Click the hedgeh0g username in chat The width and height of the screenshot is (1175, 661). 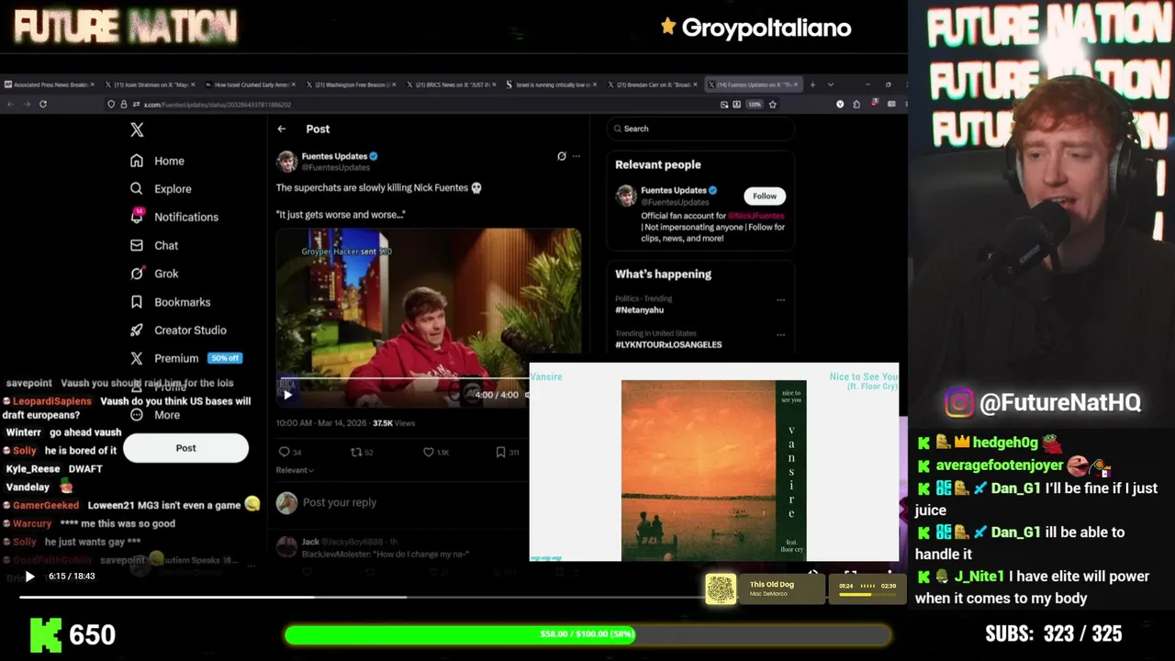pos(1005,443)
